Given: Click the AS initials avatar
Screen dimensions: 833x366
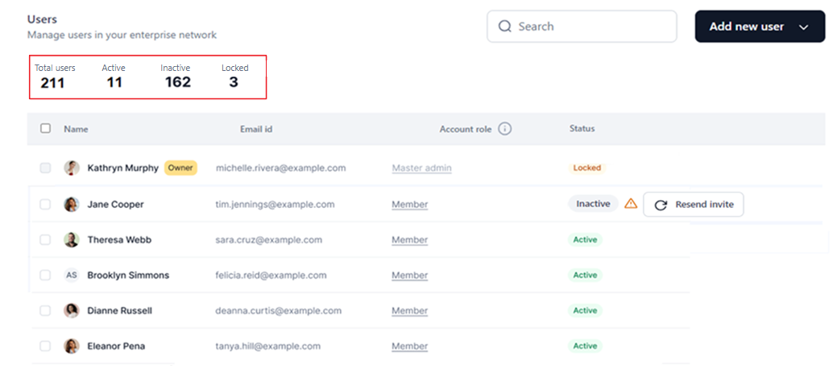Looking at the screenshot, I should [72, 276].
